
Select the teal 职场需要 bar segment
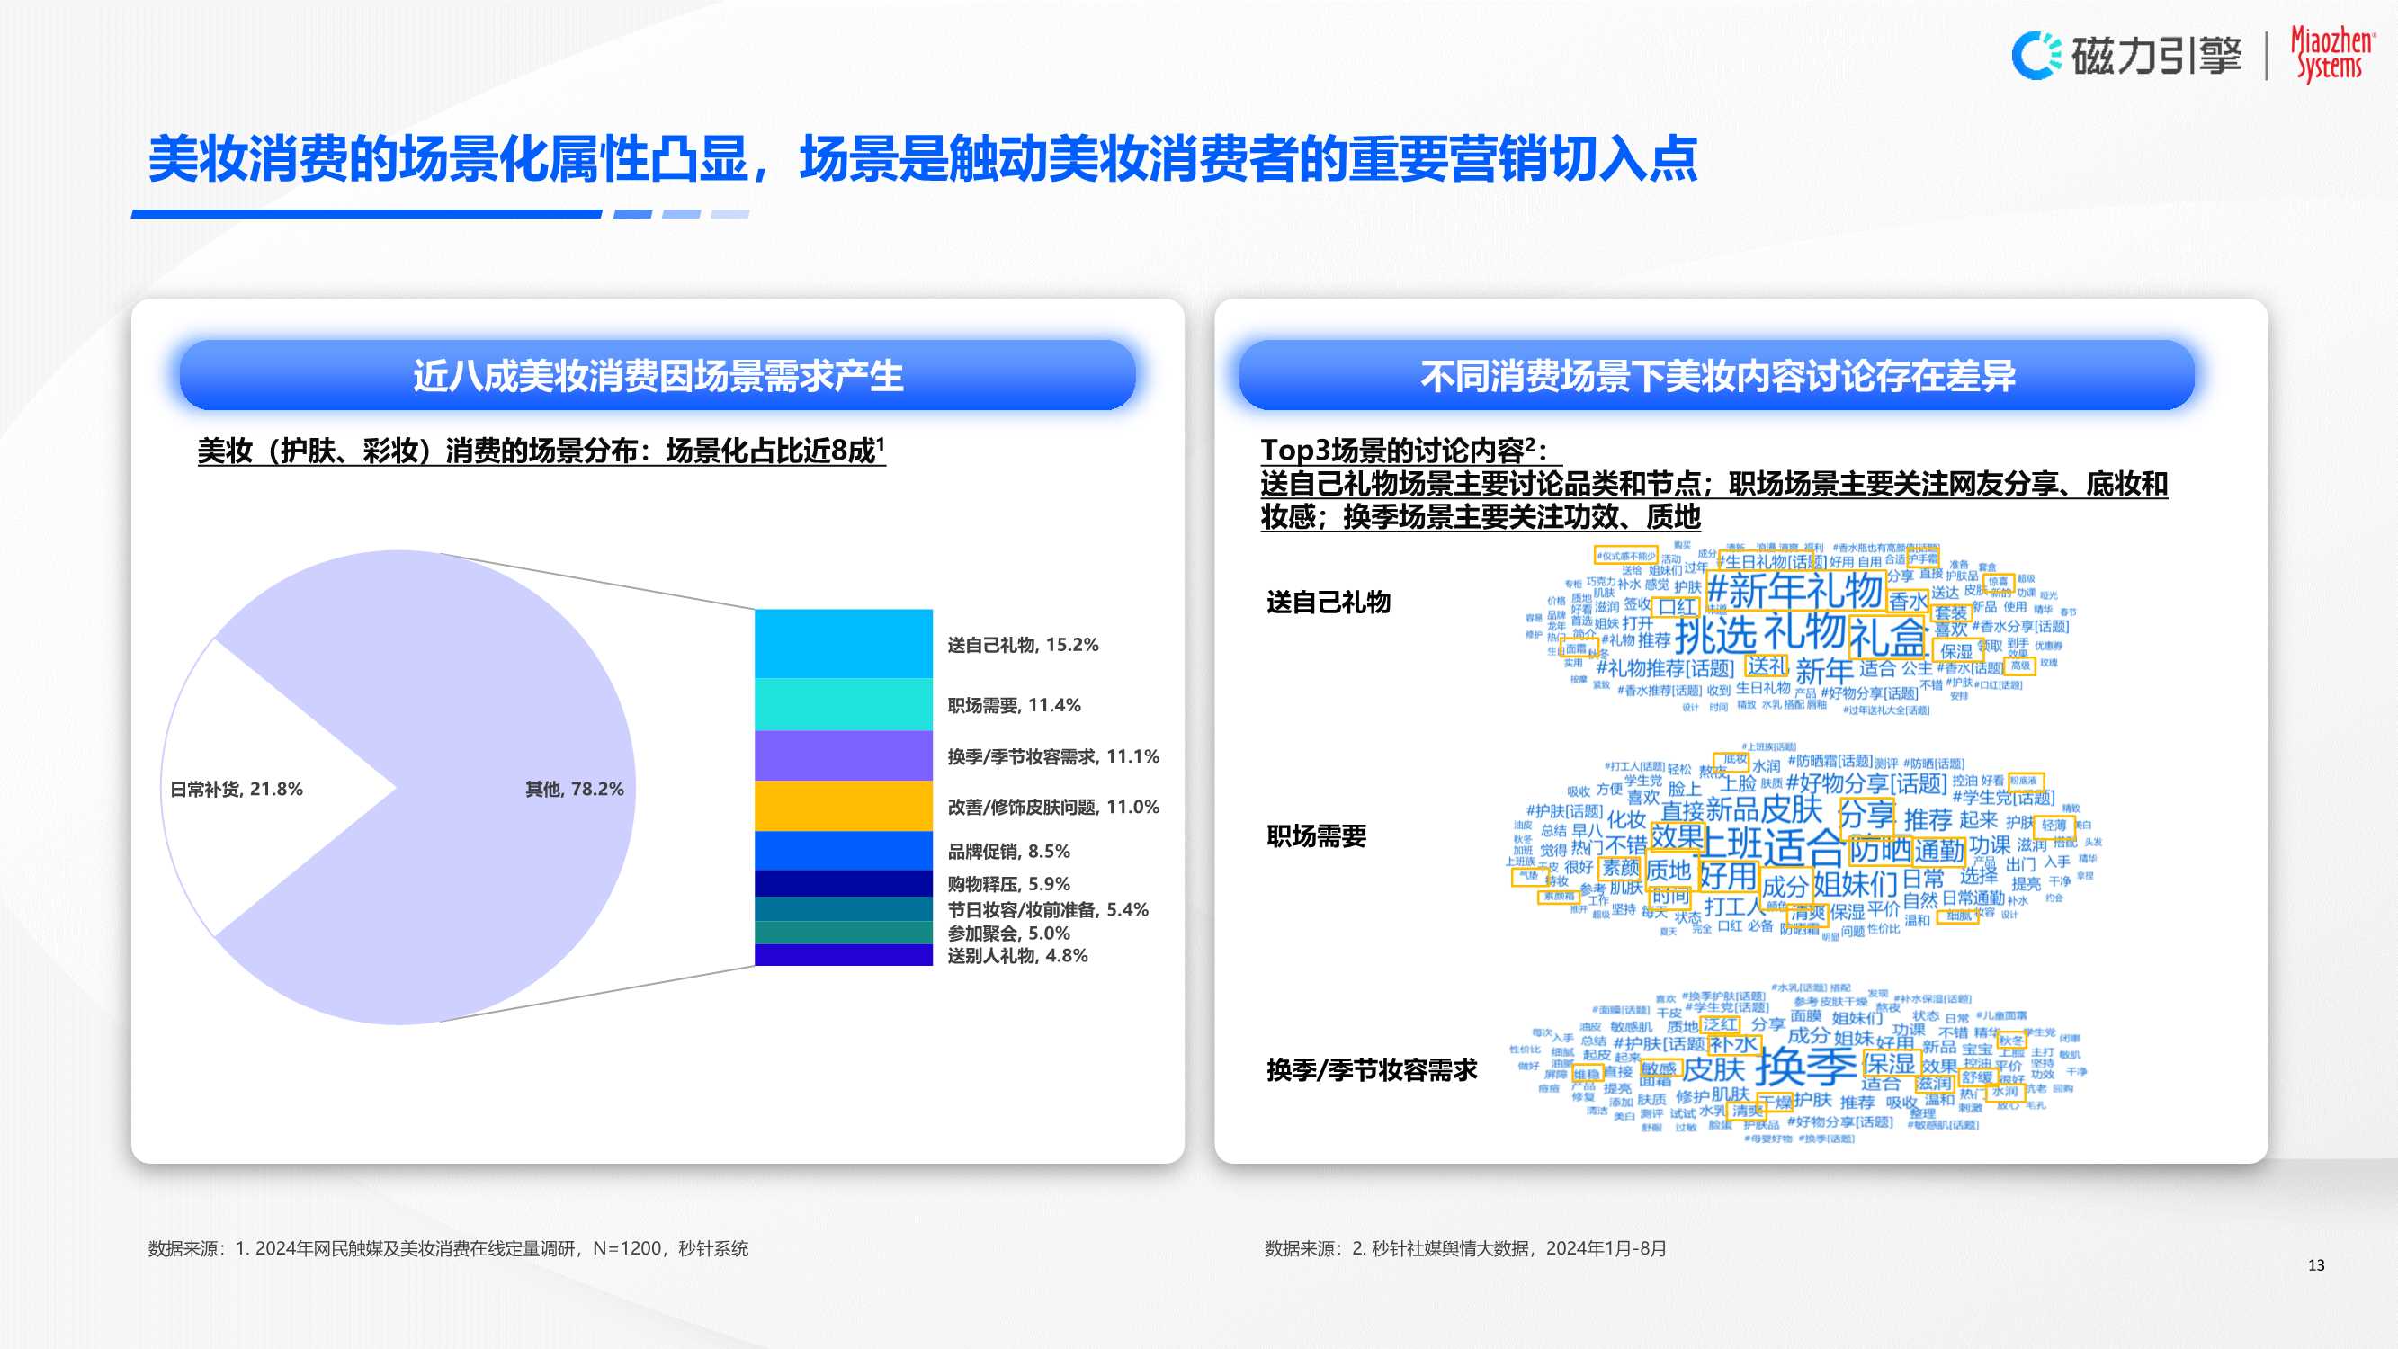(x=843, y=705)
